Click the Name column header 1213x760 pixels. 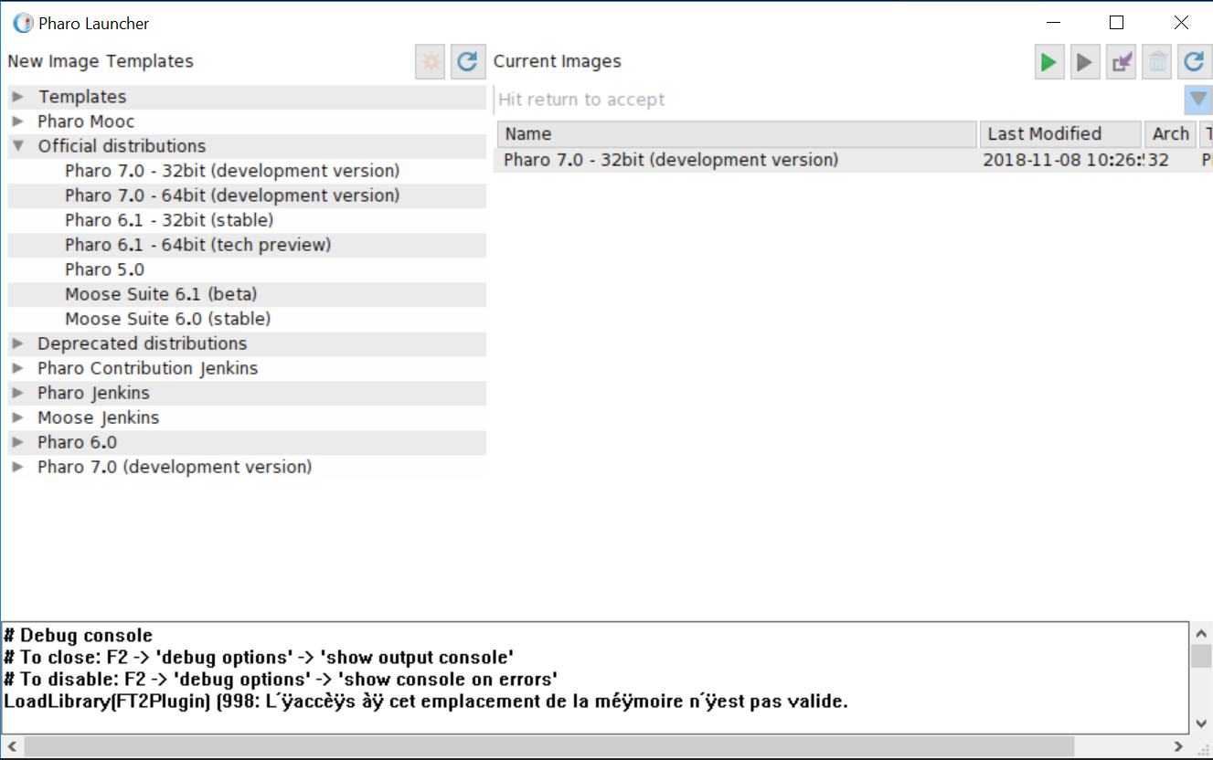737,134
